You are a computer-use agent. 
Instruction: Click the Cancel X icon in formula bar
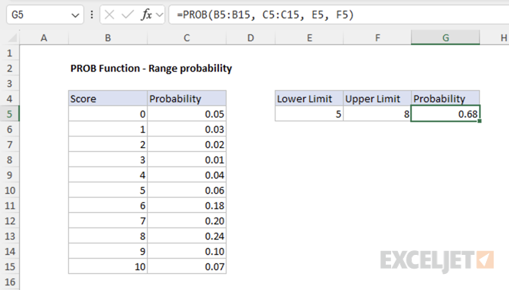coord(109,14)
